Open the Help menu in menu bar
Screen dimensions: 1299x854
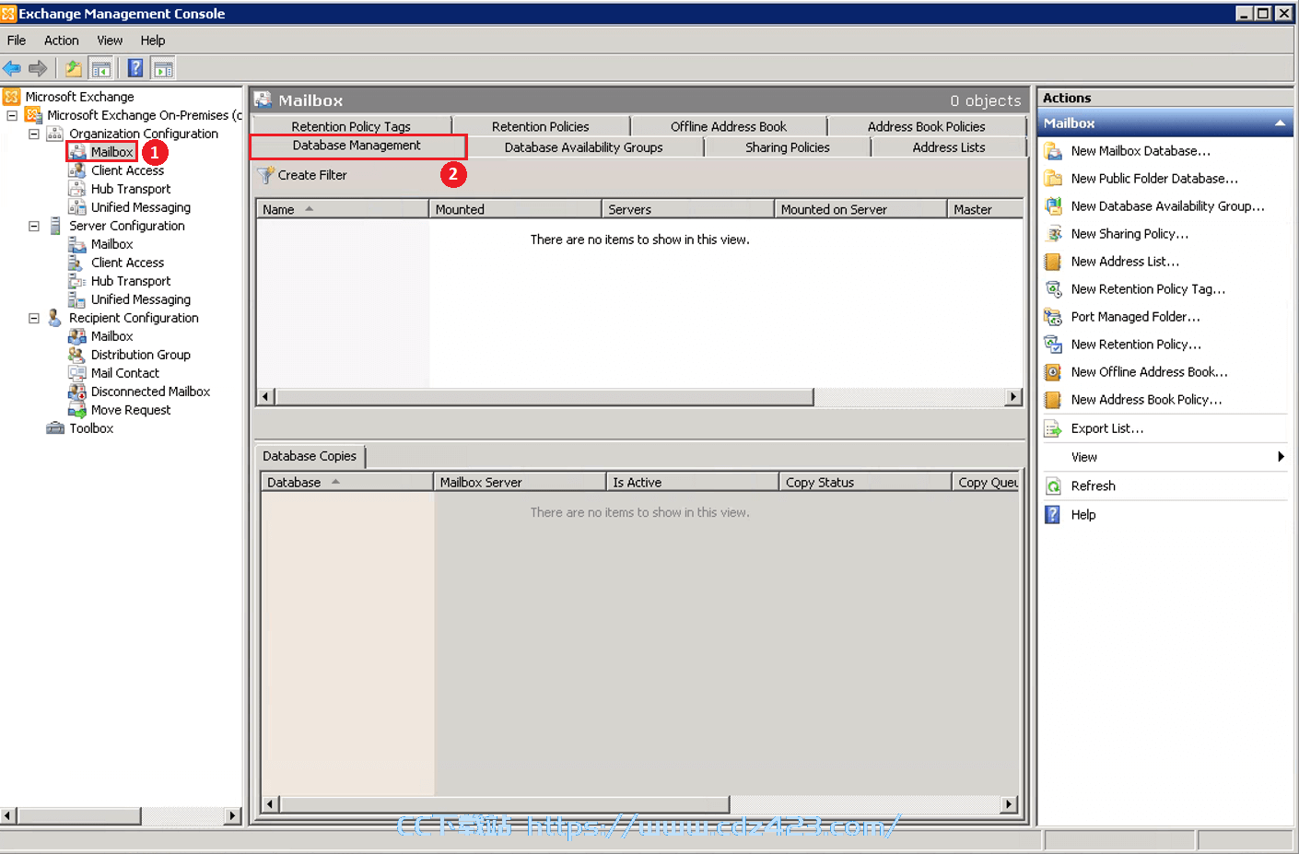pyautogui.click(x=153, y=41)
